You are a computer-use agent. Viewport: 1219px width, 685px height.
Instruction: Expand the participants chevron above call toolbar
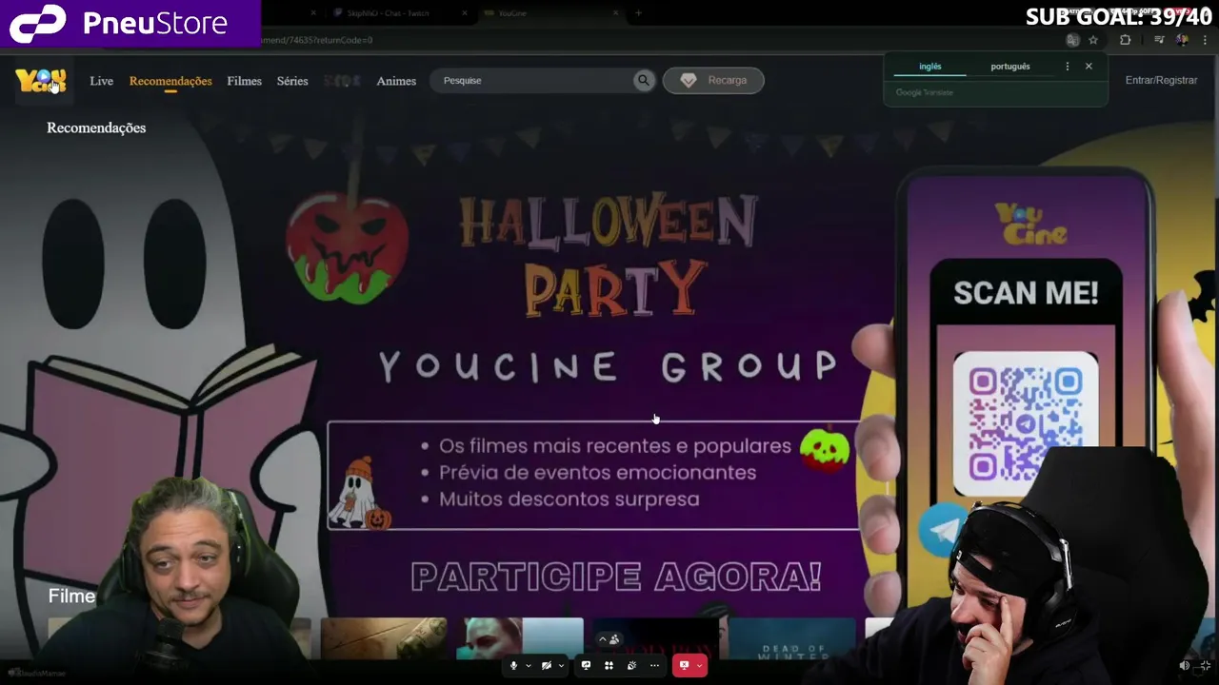602,639
